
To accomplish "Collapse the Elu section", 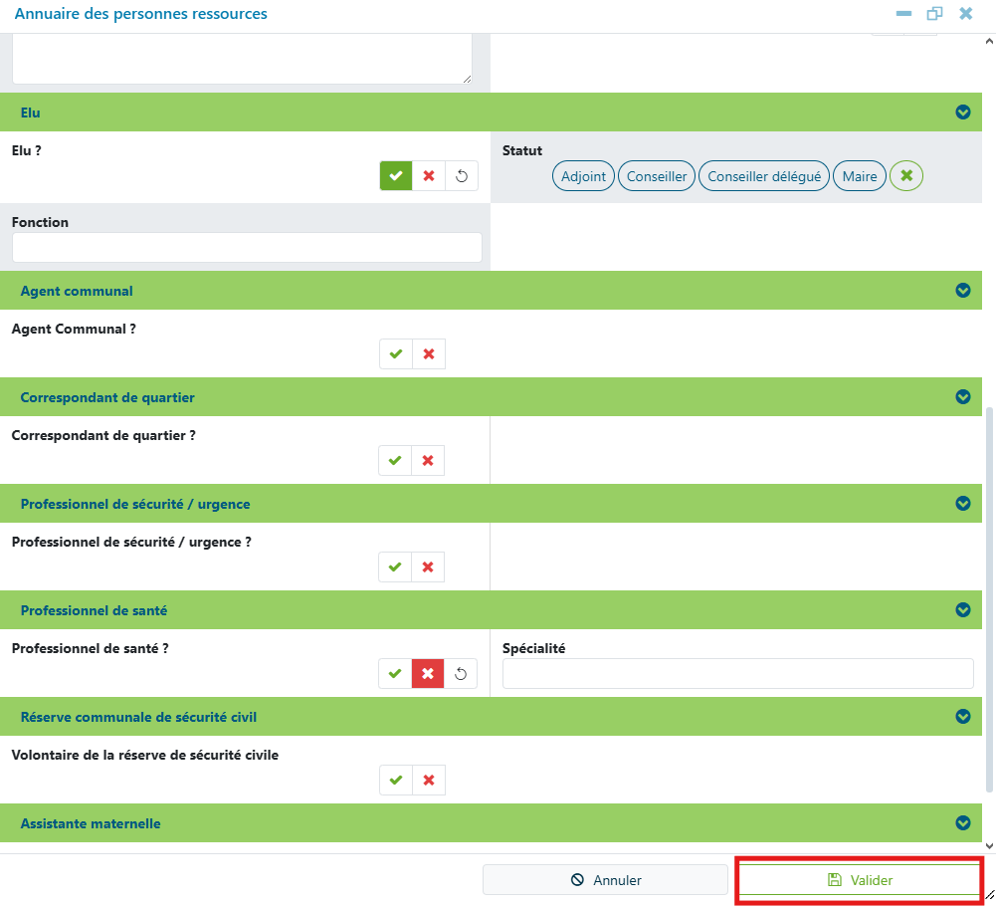I will tap(963, 113).
